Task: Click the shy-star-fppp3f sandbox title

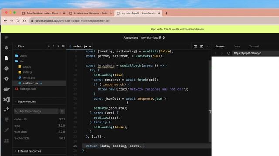Action: pyautogui.click(x=151, y=38)
